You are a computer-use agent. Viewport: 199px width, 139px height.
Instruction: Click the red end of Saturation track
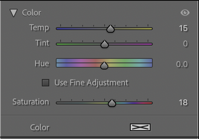pyautogui.click(x=149, y=103)
